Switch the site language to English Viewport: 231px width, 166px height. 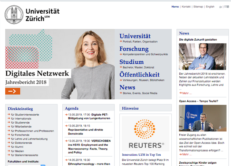[x=210, y=7]
